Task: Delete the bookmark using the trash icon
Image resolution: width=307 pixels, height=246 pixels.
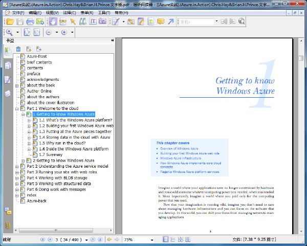Action: coord(18,49)
